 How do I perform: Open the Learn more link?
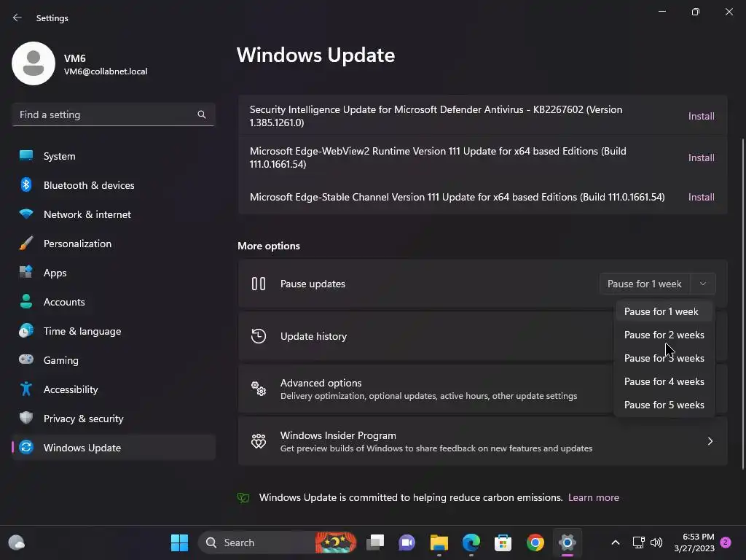pyautogui.click(x=593, y=497)
